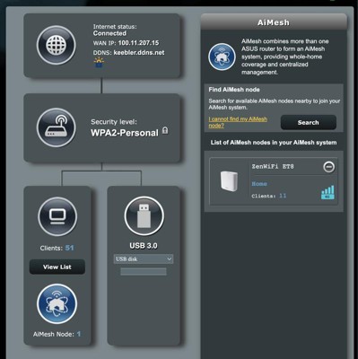Click the DDNS status sunburst icon

[99, 62]
